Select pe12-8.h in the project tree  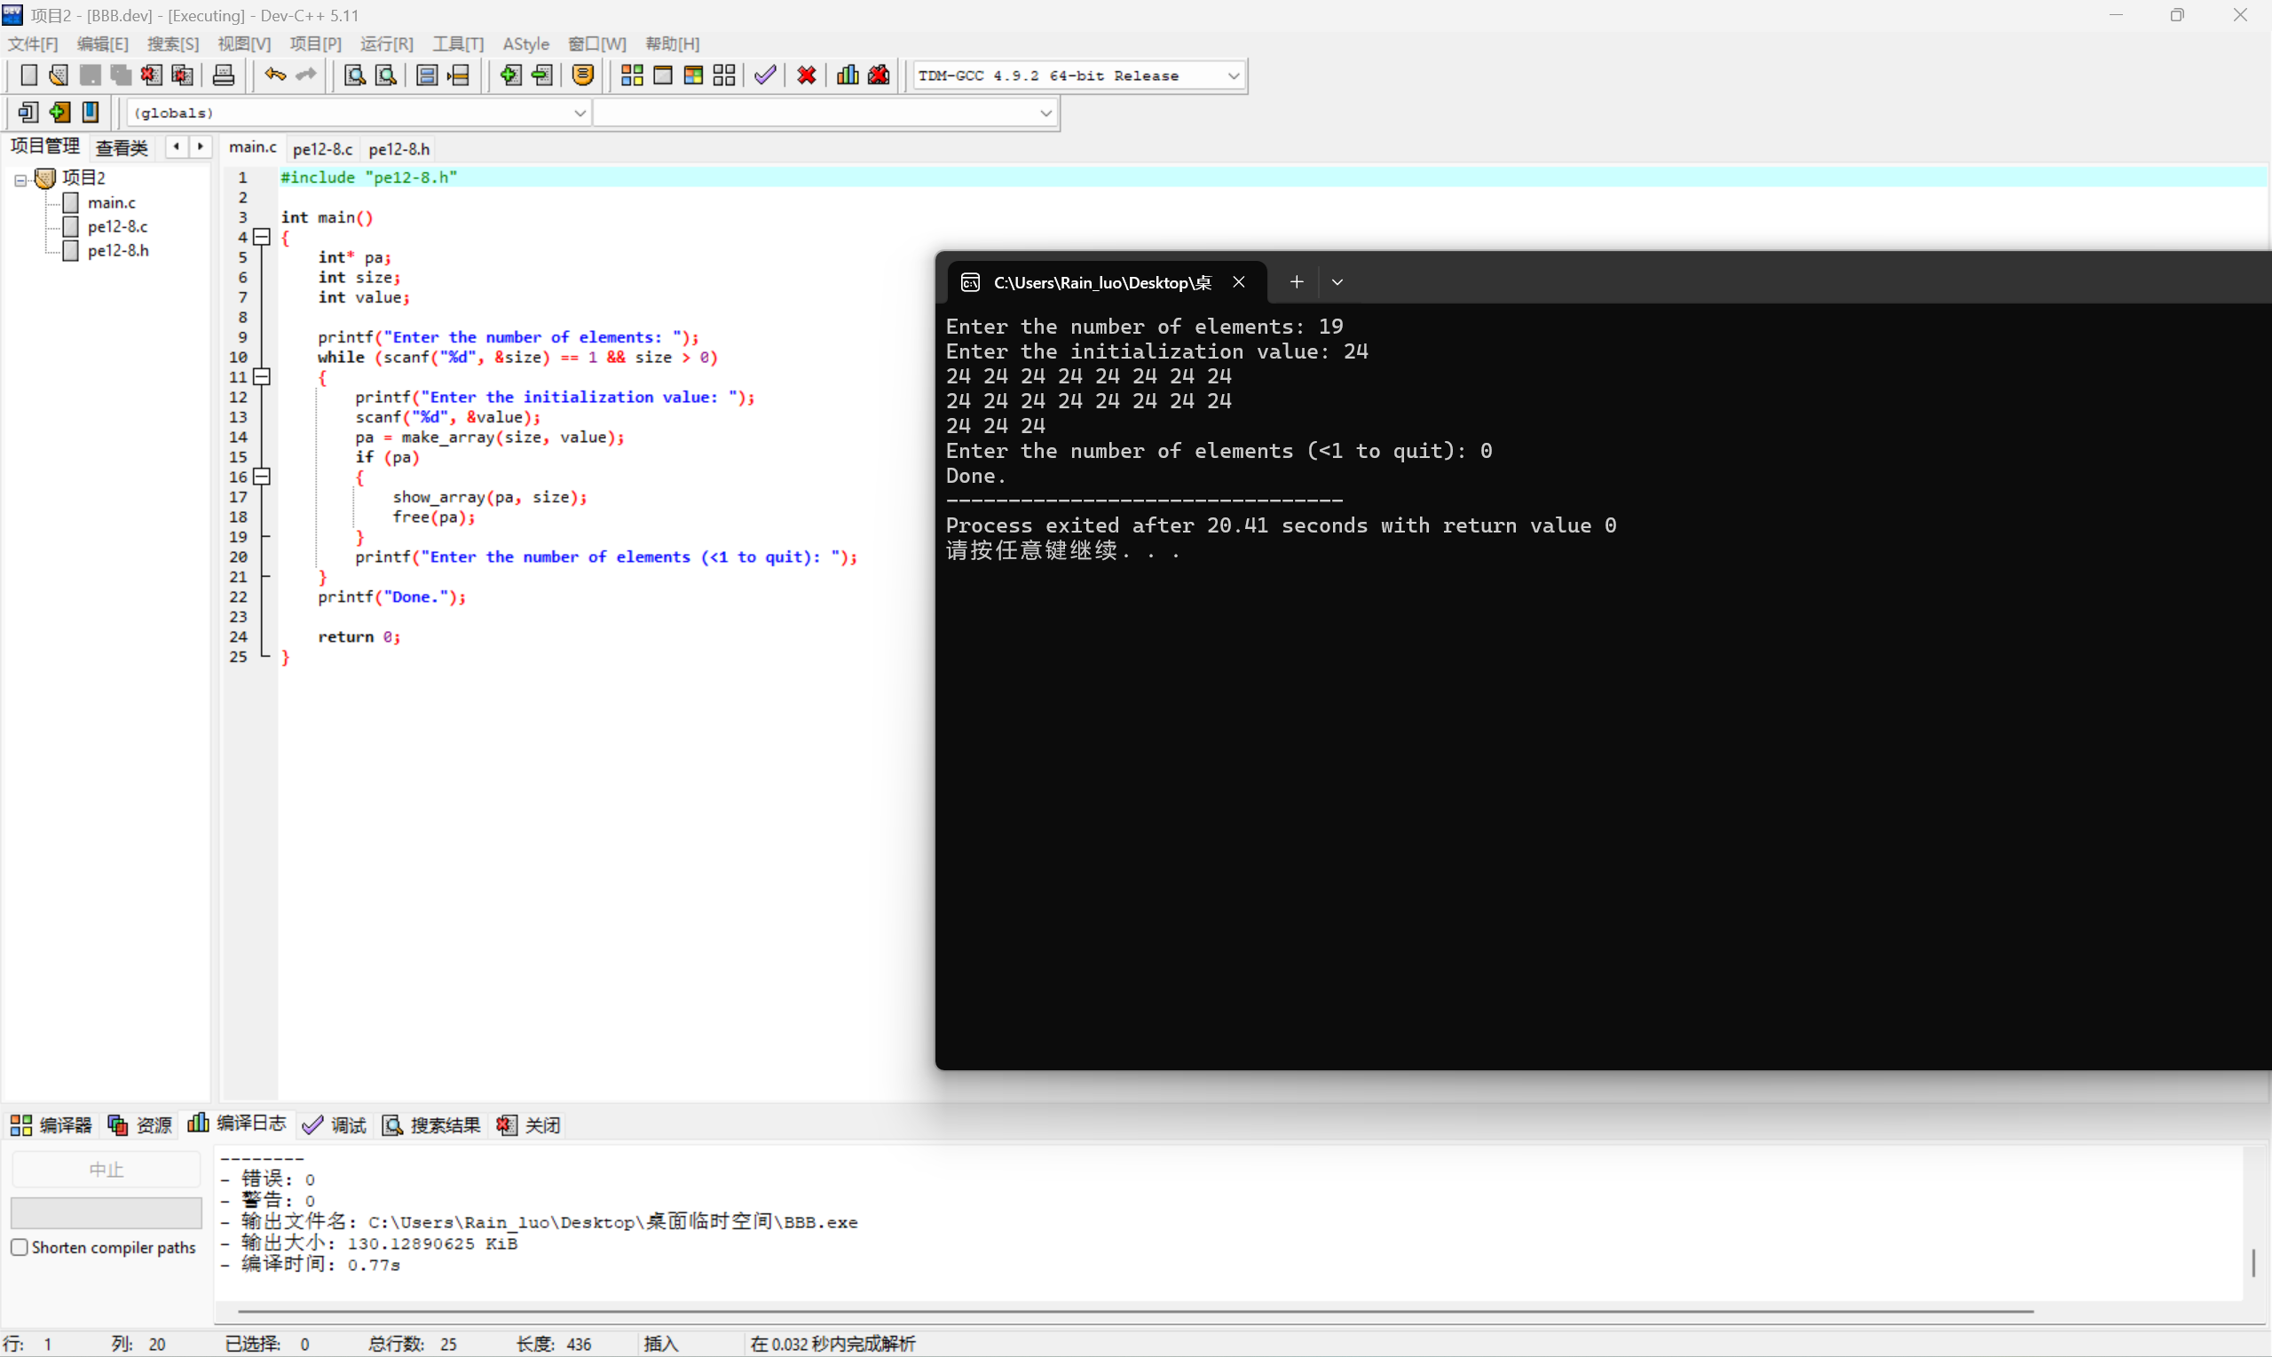click(x=118, y=250)
